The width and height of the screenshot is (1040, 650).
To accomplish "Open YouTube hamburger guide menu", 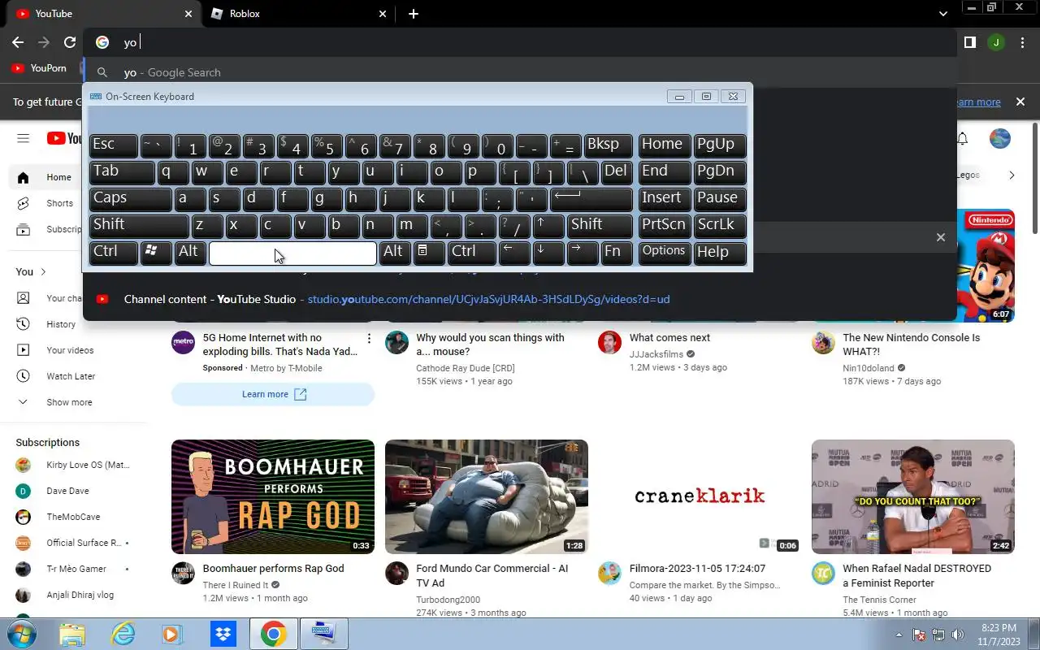I will pos(23,138).
